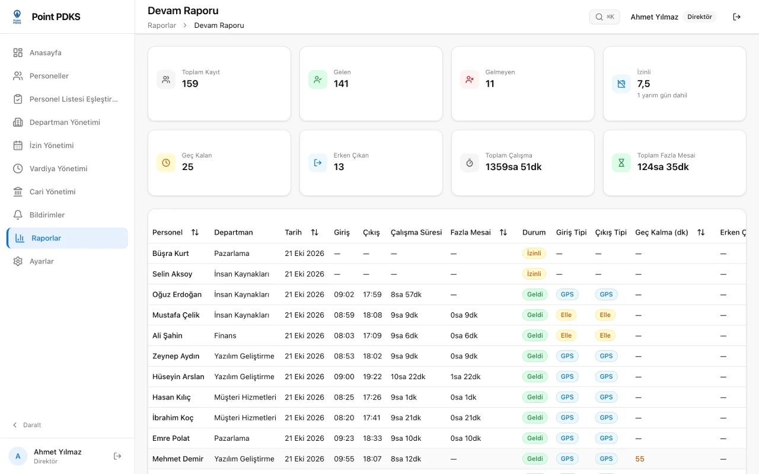Viewport: 759px width, 474px height.
Task: Click the Erken Çıkan exit icon
Action: click(x=318, y=163)
